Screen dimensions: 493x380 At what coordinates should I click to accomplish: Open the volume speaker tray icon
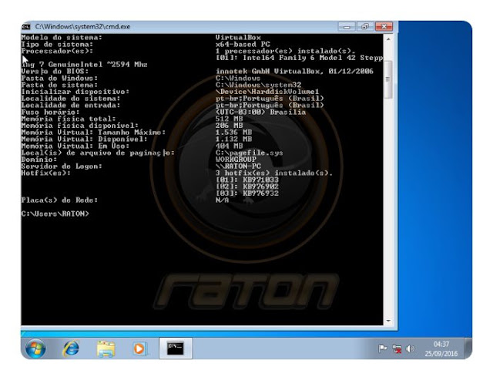tap(410, 348)
